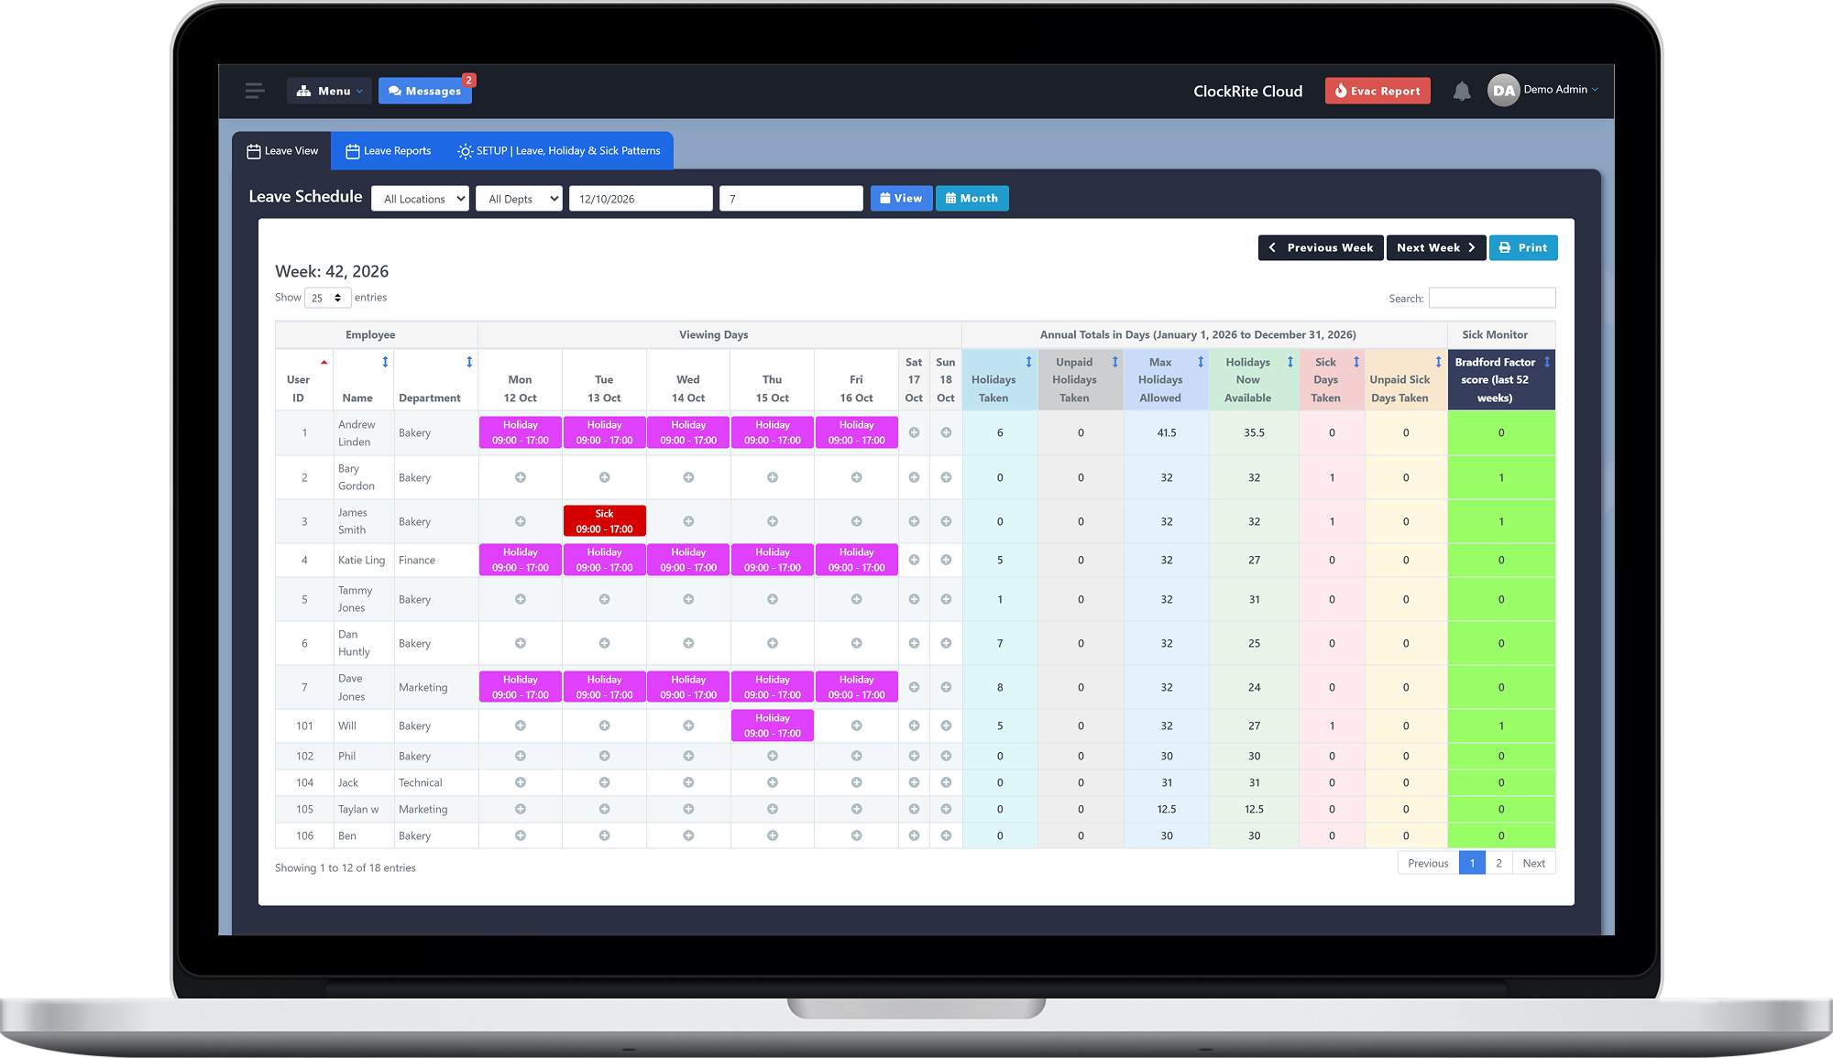Switch to Month view button
Viewport: 1833px width, 1058px height.
(971, 199)
